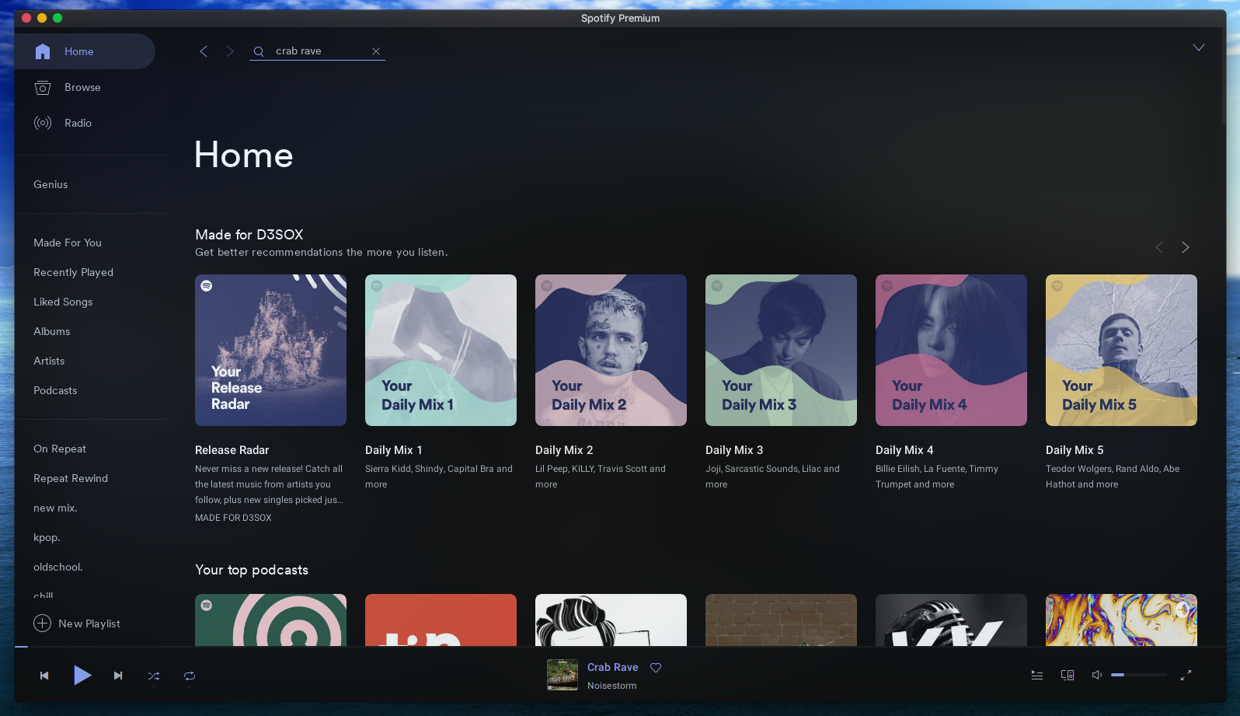Enter full screen mode
1240x716 pixels.
(1186, 675)
